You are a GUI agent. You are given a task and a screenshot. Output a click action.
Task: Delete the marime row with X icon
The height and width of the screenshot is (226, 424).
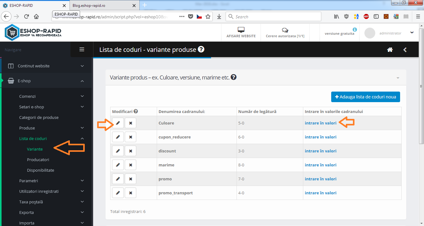click(x=130, y=165)
